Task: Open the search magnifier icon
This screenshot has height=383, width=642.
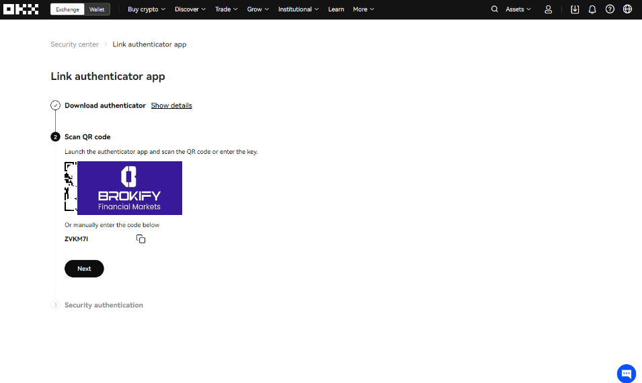Action: tap(495, 9)
